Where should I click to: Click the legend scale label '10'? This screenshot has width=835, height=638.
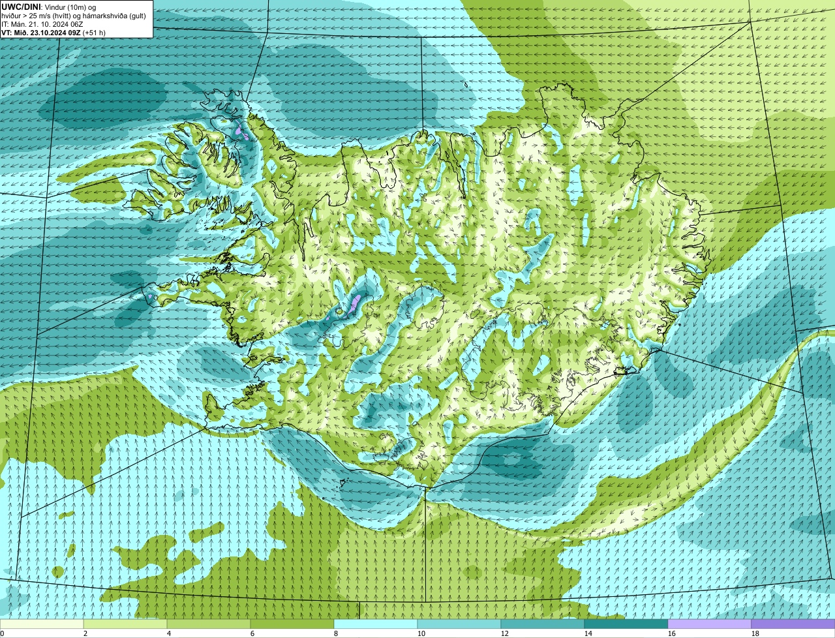421,633
